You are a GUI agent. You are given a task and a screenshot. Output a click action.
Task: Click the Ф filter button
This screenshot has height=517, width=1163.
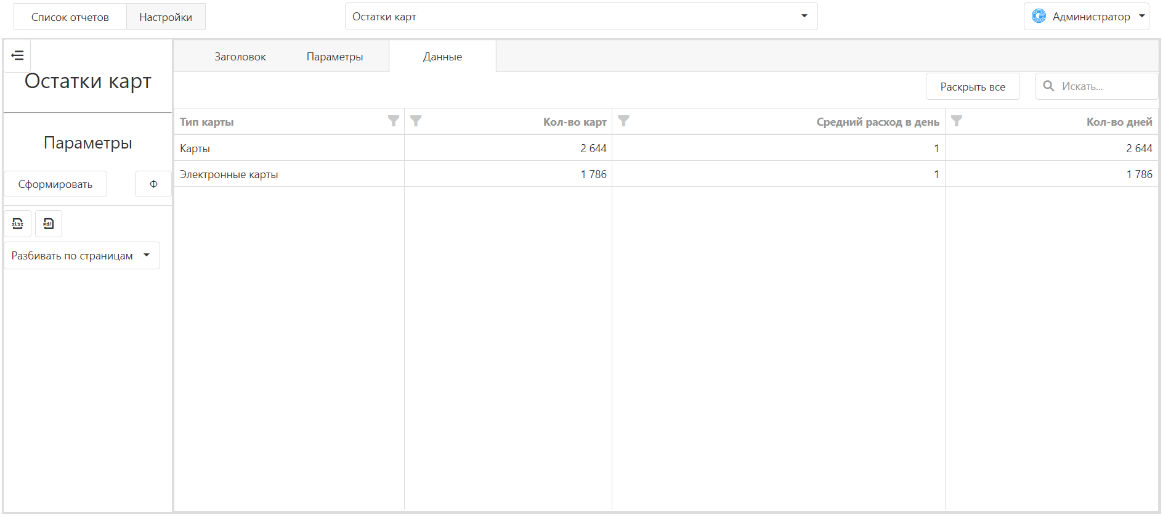[153, 184]
